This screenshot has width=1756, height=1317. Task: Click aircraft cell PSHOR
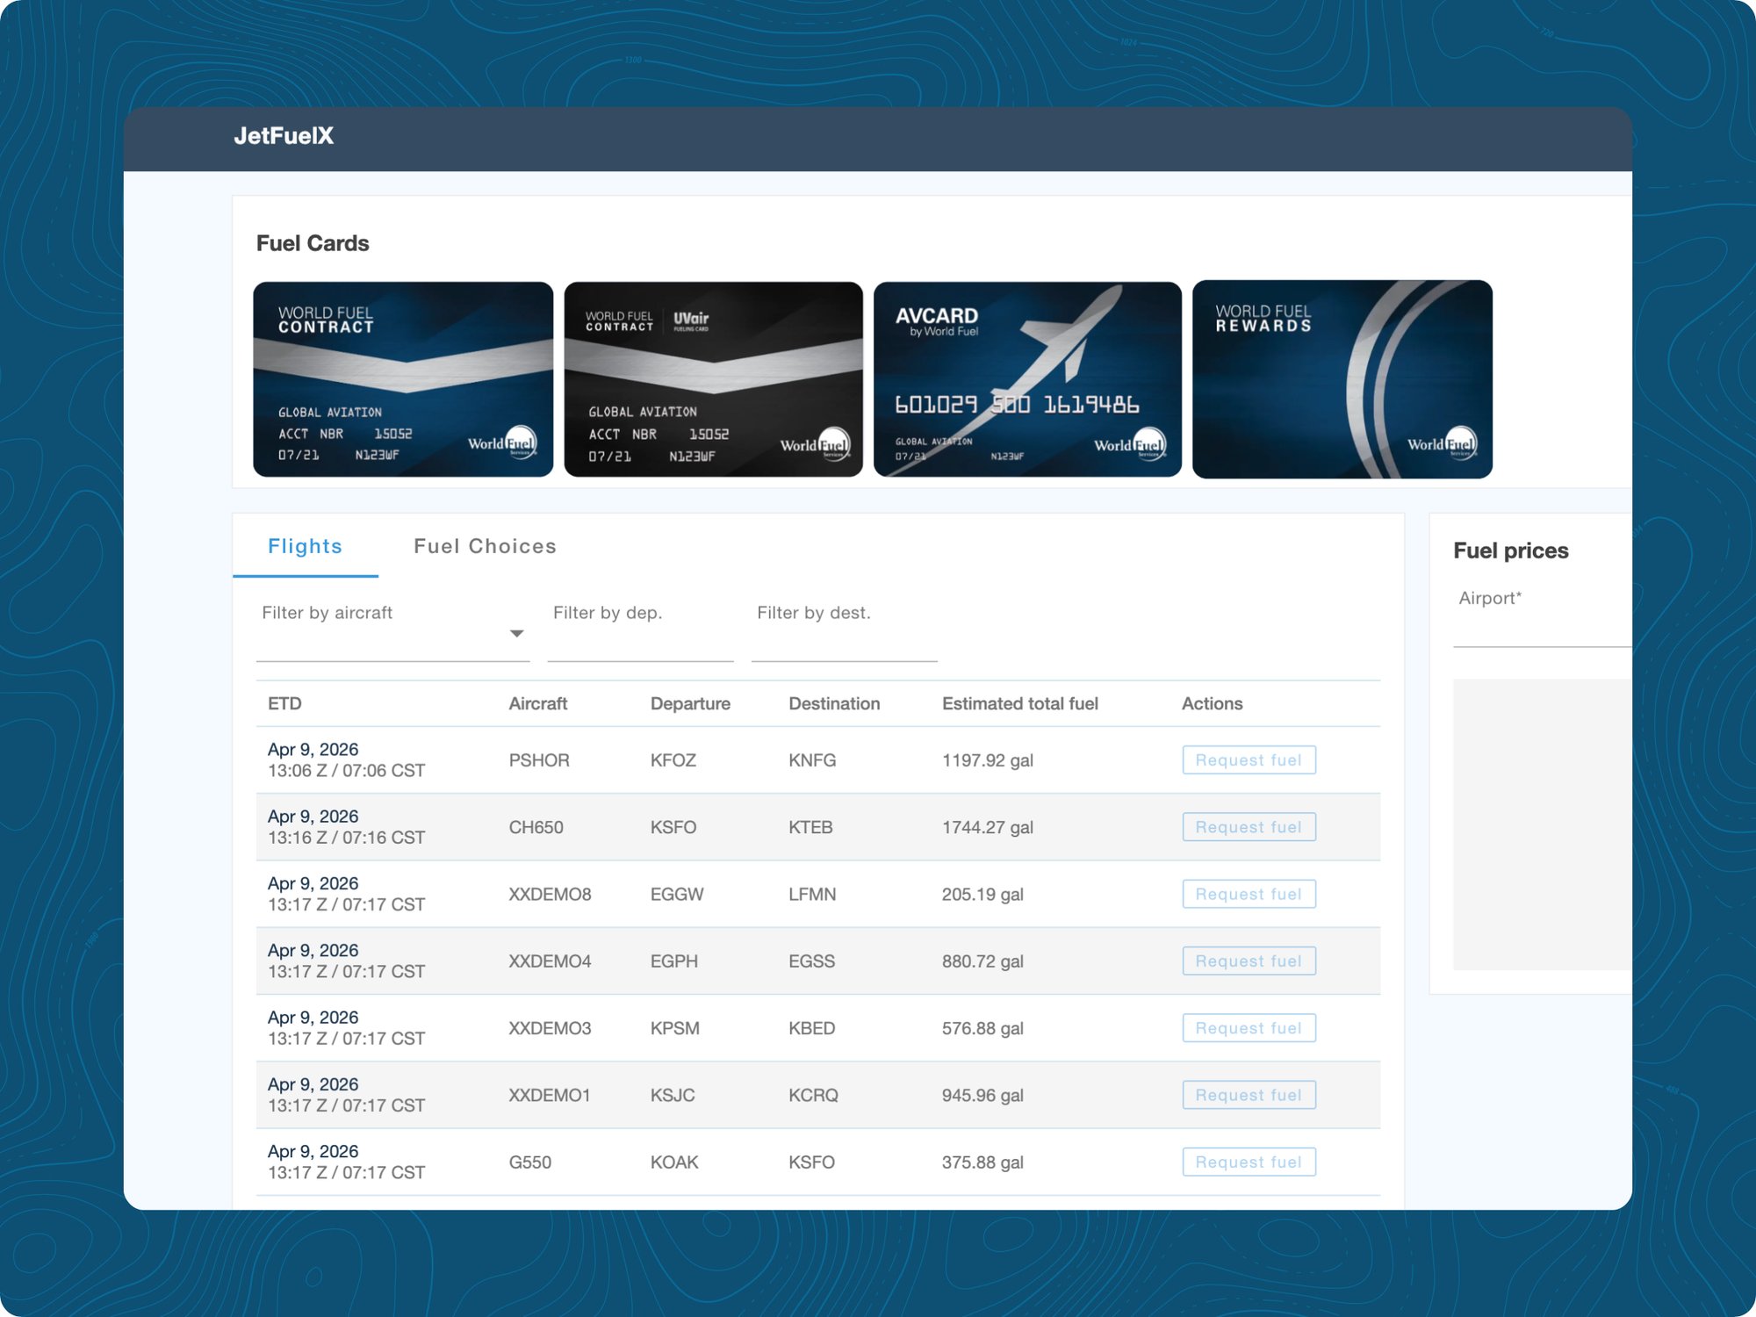(539, 760)
